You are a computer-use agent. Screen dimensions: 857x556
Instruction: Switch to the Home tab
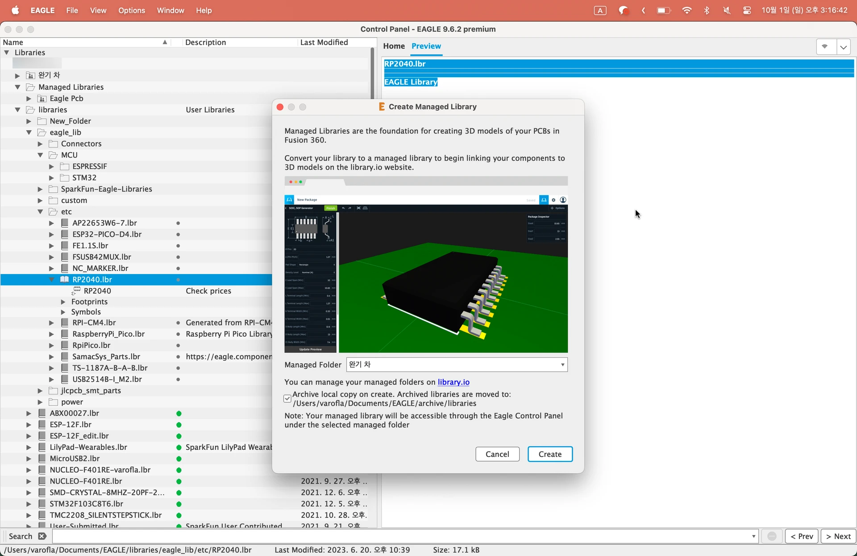(x=394, y=46)
